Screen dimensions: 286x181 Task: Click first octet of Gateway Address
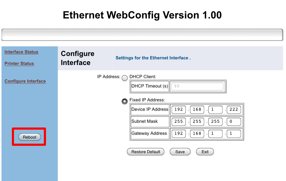tap(179, 134)
